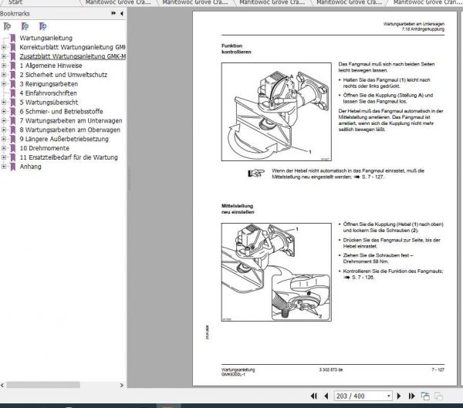Click the previous view icon next to page navigation
The width and height of the screenshot is (463, 408).
(425, 396)
